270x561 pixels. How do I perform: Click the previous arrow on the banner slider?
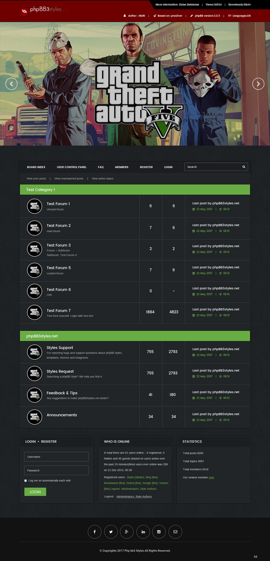(12, 84)
